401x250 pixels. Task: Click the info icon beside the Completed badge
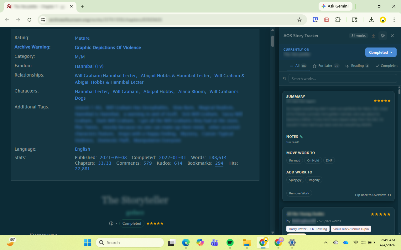(111, 223)
